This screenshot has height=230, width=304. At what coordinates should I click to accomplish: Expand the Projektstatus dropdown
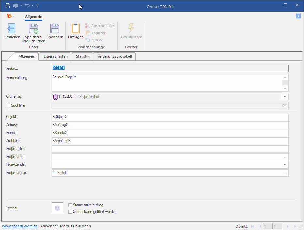(x=285, y=173)
